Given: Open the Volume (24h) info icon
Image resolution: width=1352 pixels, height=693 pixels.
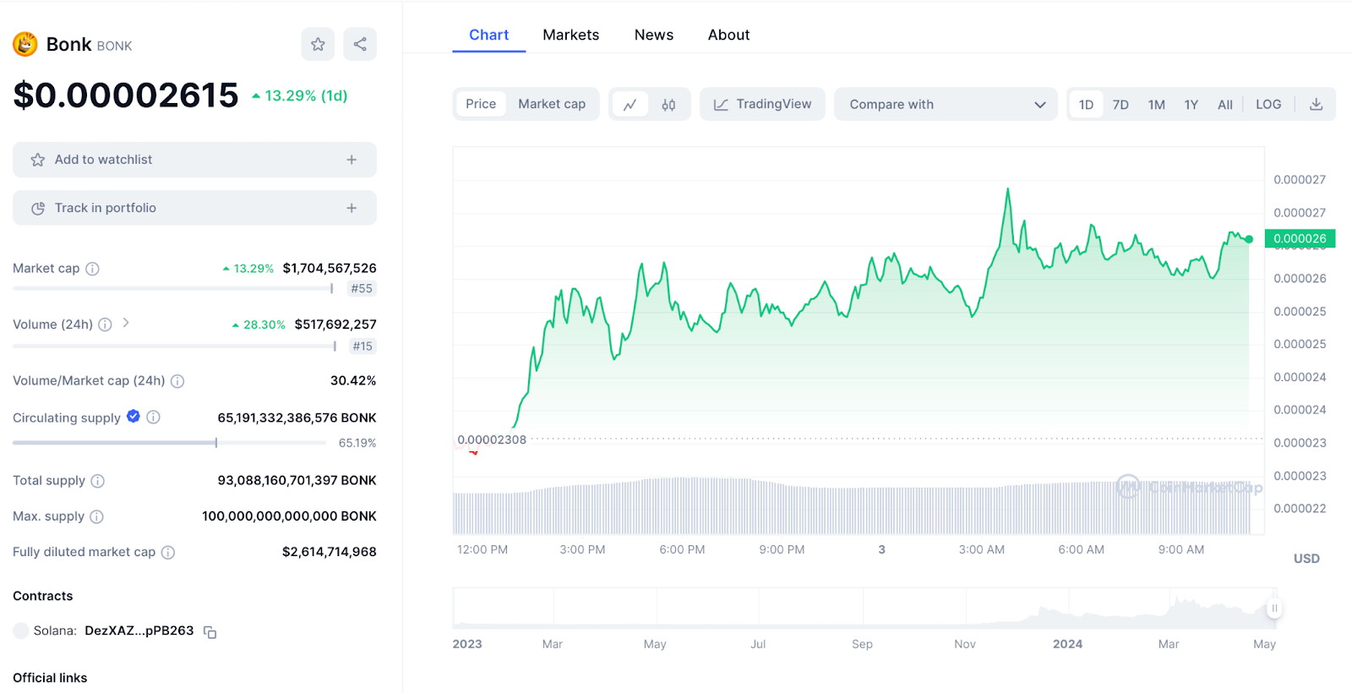Looking at the screenshot, I should pos(105,325).
